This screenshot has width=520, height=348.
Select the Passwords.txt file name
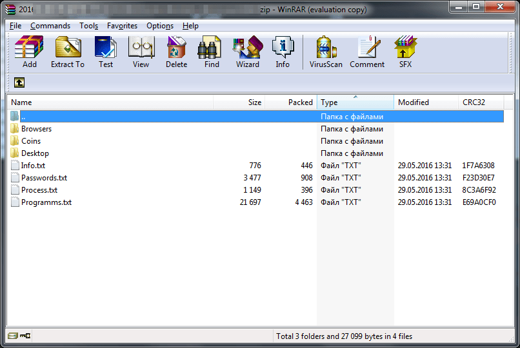click(44, 178)
